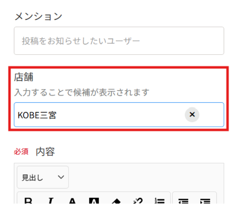Expand the heading style chevron arrow
238x214 pixels.
click(61, 177)
